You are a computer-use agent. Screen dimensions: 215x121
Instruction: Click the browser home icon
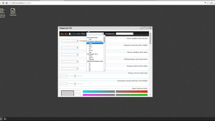tap(7, 3)
